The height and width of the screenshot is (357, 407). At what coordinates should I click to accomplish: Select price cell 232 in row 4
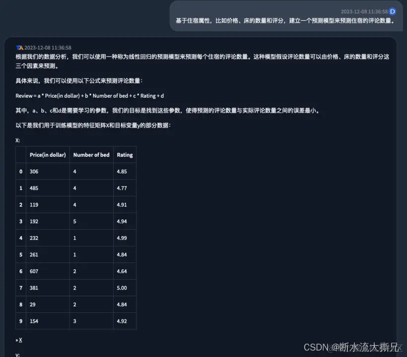pyautogui.click(x=48, y=238)
